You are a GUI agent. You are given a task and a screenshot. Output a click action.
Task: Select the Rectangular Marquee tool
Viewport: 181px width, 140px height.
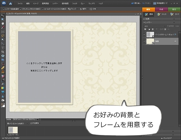pos(3,32)
